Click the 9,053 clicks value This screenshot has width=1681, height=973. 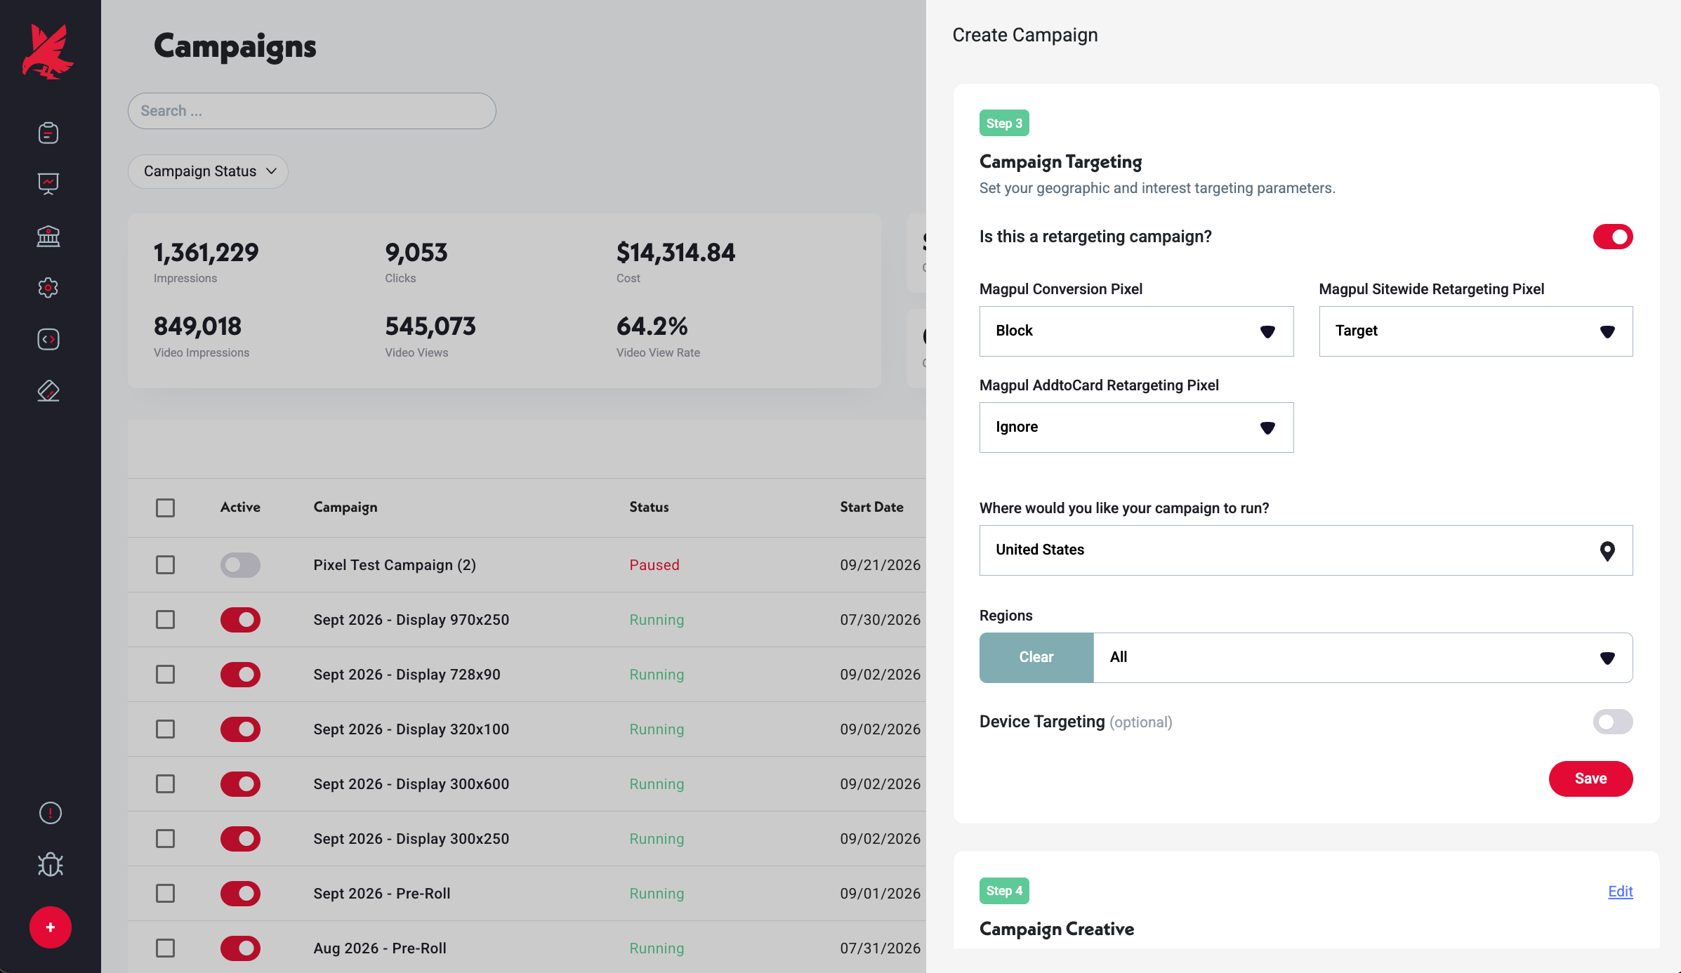[416, 253]
